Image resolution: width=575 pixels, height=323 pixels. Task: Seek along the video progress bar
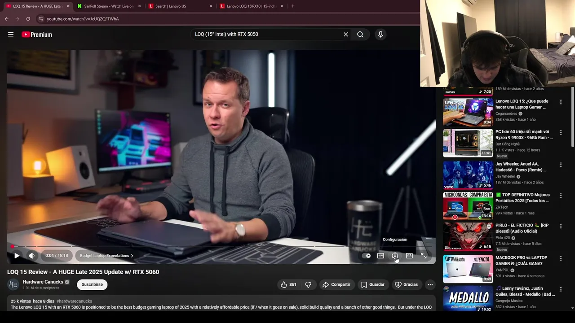tap(221, 246)
